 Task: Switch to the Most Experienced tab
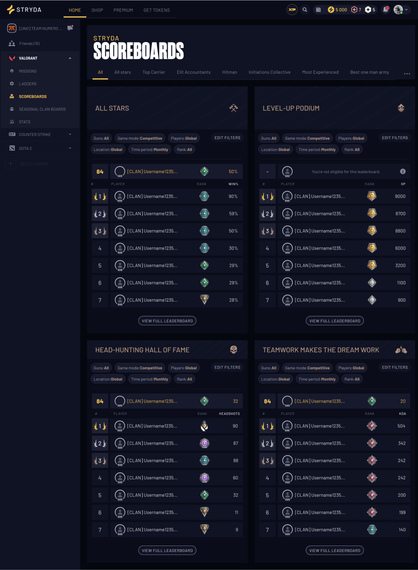point(320,72)
